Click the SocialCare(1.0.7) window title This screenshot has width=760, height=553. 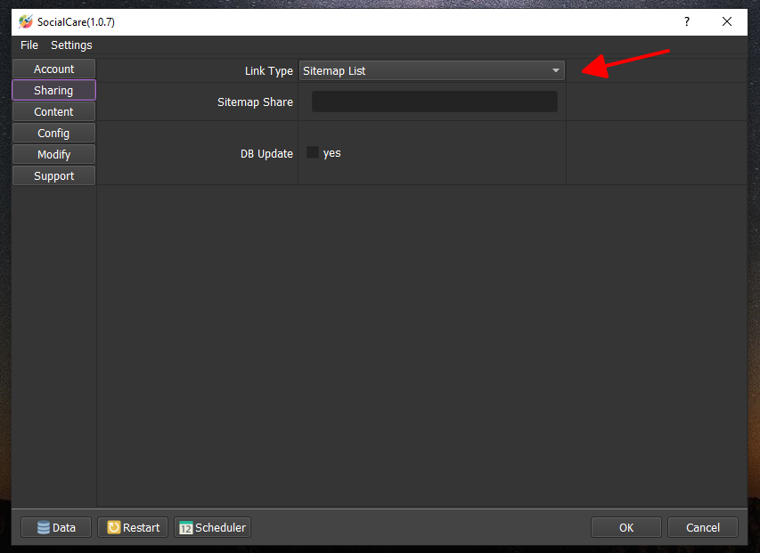pos(76,22)
